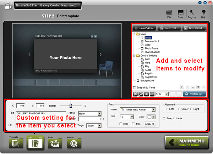Open the font Name dropdown

click(x=154, y=110)
